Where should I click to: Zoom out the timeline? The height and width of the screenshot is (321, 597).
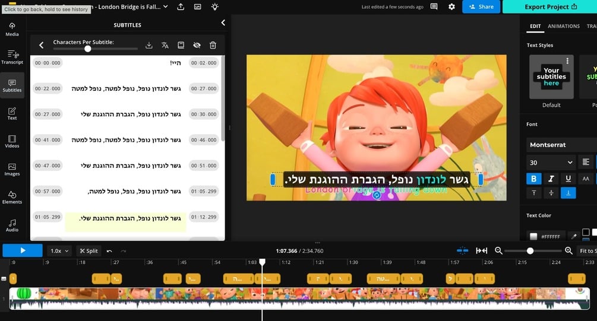click(498, 250)
